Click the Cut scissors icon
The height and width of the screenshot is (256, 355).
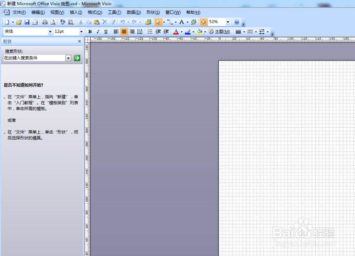(81, 22)
